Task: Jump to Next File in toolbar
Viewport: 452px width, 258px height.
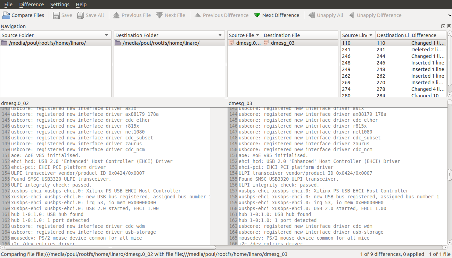Action: [x=159, y=15]
